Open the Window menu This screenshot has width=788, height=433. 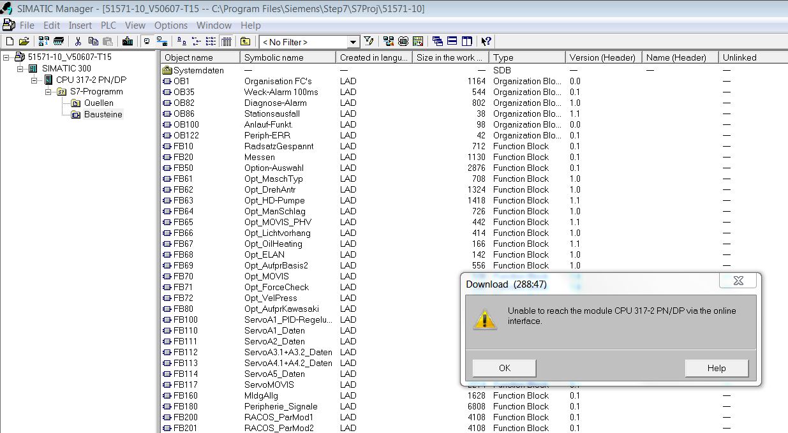(x=214, y=26)
